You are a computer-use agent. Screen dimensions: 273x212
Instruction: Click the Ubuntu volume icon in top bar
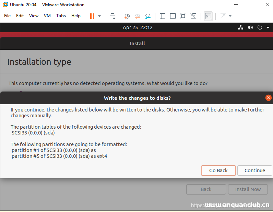(x=250, y=28)
